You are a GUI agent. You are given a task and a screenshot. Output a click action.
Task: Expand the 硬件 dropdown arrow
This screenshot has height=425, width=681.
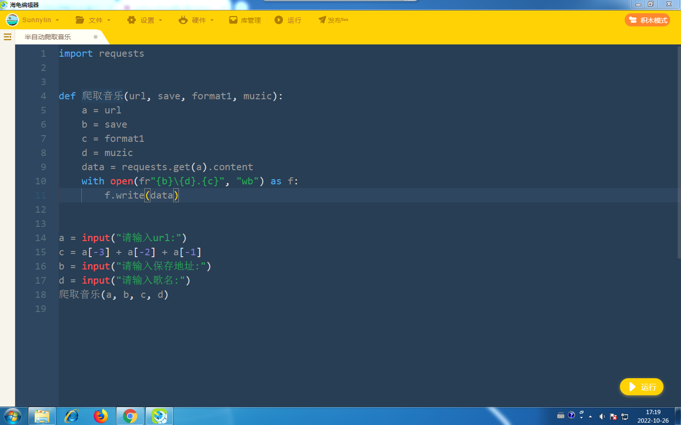(x=212, y=20)
